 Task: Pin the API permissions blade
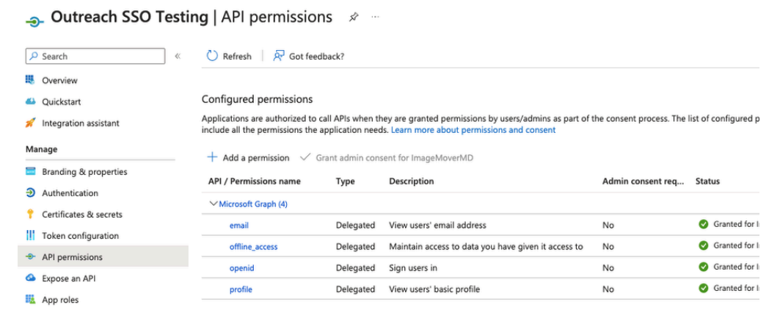click(353, 18)
